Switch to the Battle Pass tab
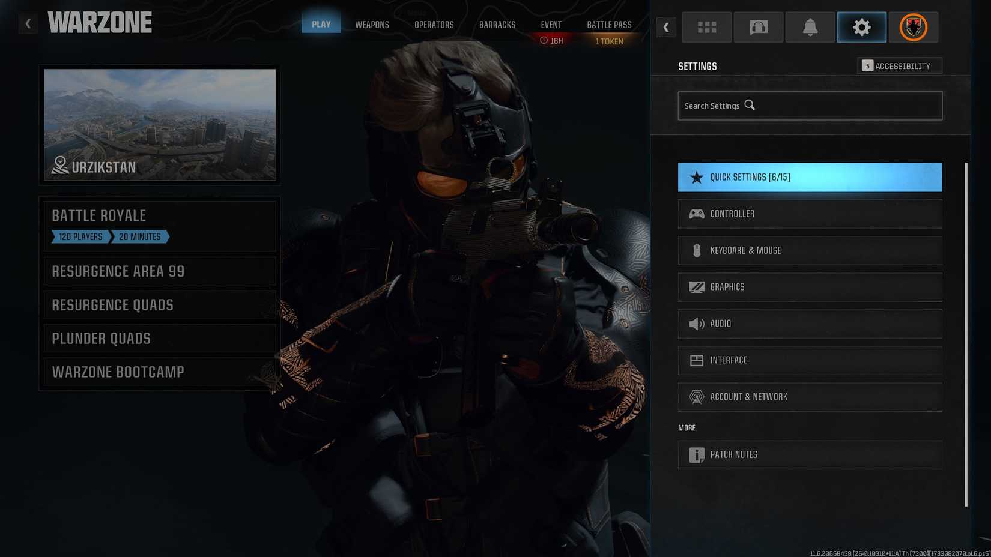This screenshot has height=557, width=991. 609,25
